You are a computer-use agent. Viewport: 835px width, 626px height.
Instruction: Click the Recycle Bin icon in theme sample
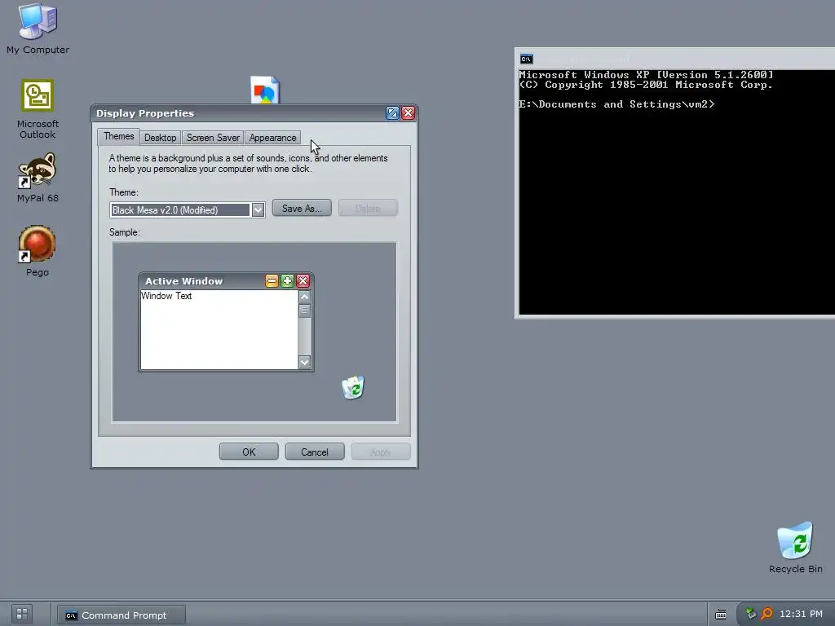[353, 387]
